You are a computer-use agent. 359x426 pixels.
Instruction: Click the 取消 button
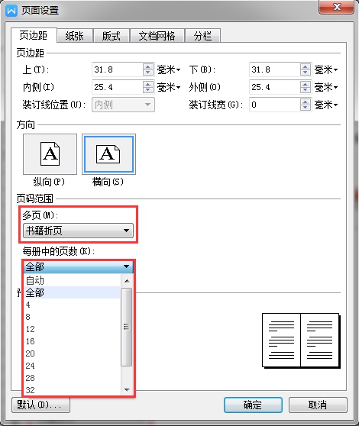318,405
